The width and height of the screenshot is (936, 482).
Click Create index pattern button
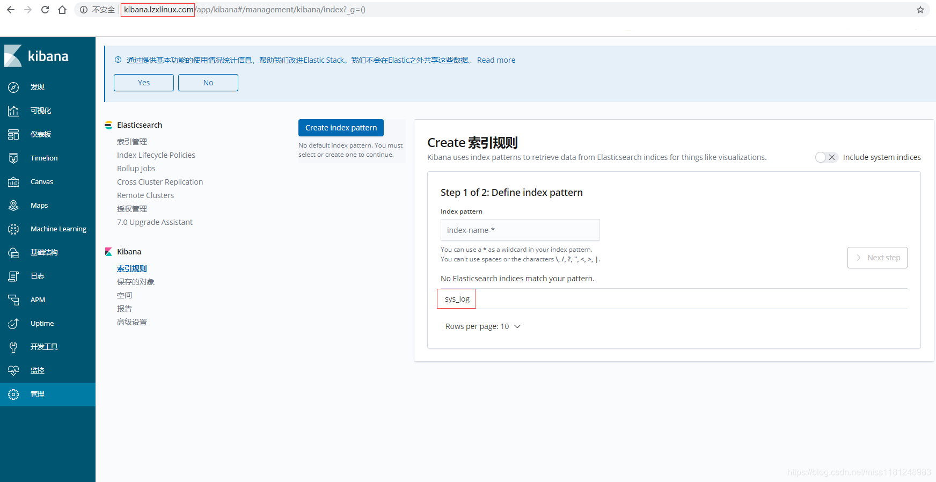[x=341, y=128]
